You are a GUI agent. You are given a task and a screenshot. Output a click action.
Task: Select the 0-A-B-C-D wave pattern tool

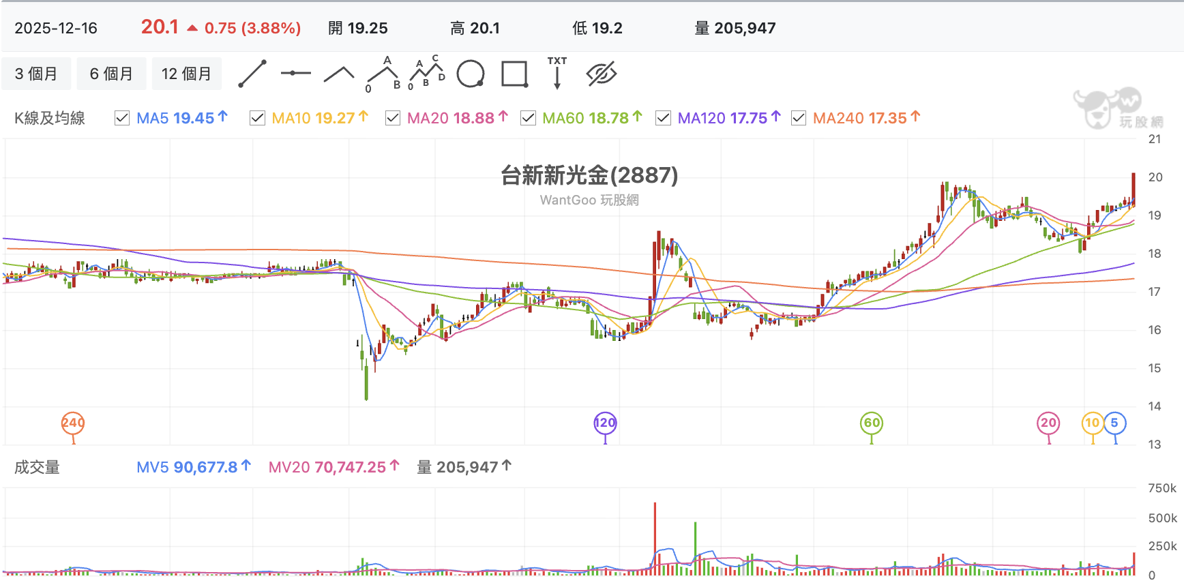coord(426,73)
